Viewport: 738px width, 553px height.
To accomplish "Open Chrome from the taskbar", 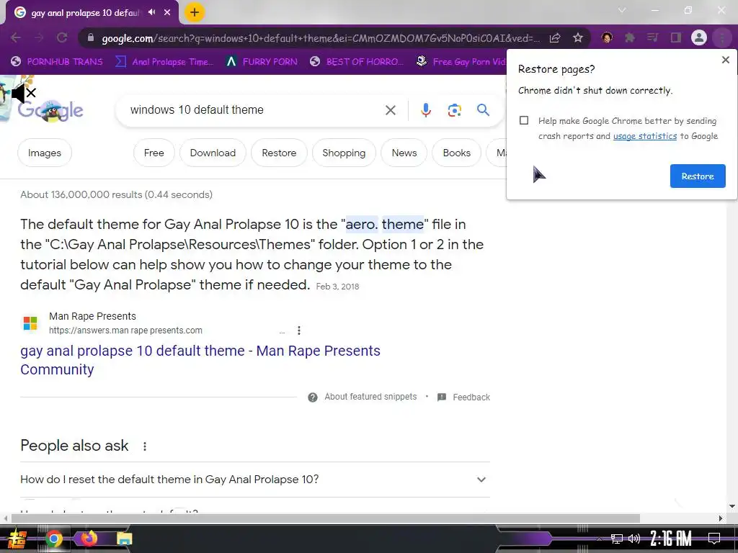I will click(53, 539).
